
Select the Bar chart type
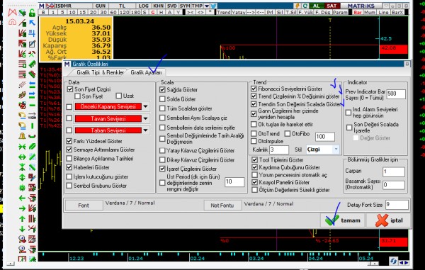(x=358, y=13)
